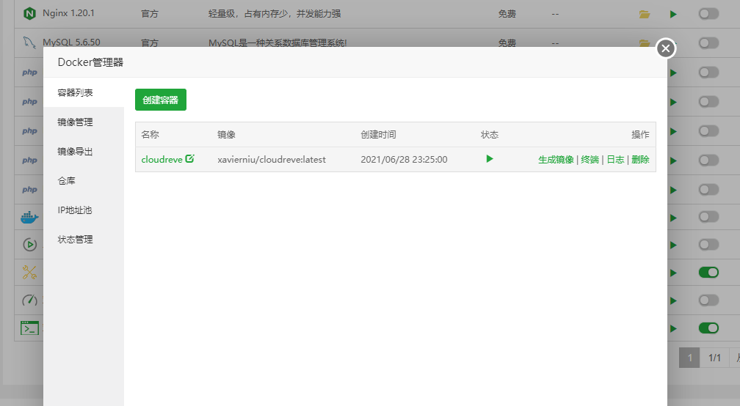This screenshot has width=740, height=406.
Task: Toggle the MySQL 5.6.50 switch
Action: click(708, 43)
